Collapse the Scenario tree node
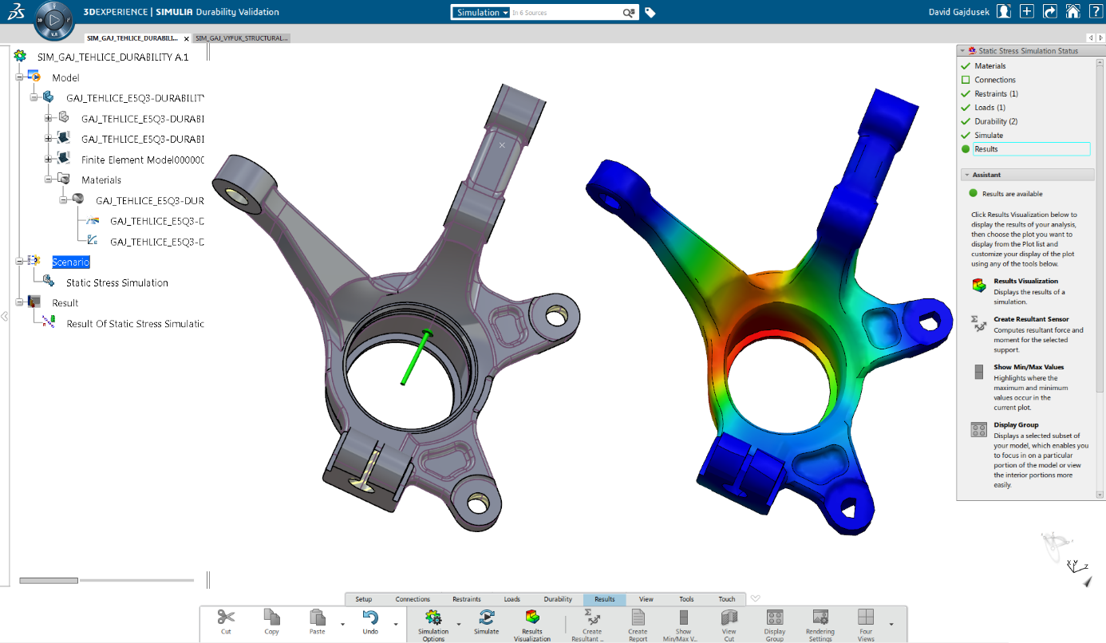The image size is (1106, 643). click(x=18, y=262)
